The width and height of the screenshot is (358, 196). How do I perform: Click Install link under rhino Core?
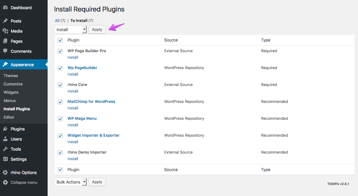click(73, 91)
